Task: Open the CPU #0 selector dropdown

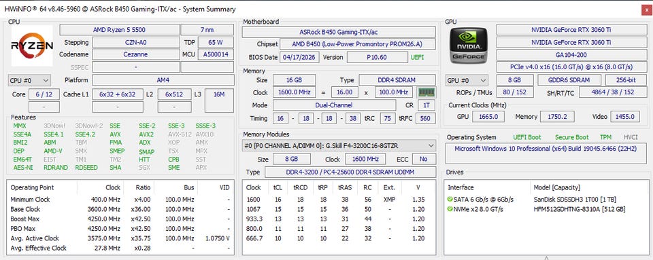Action: (29, 80)
